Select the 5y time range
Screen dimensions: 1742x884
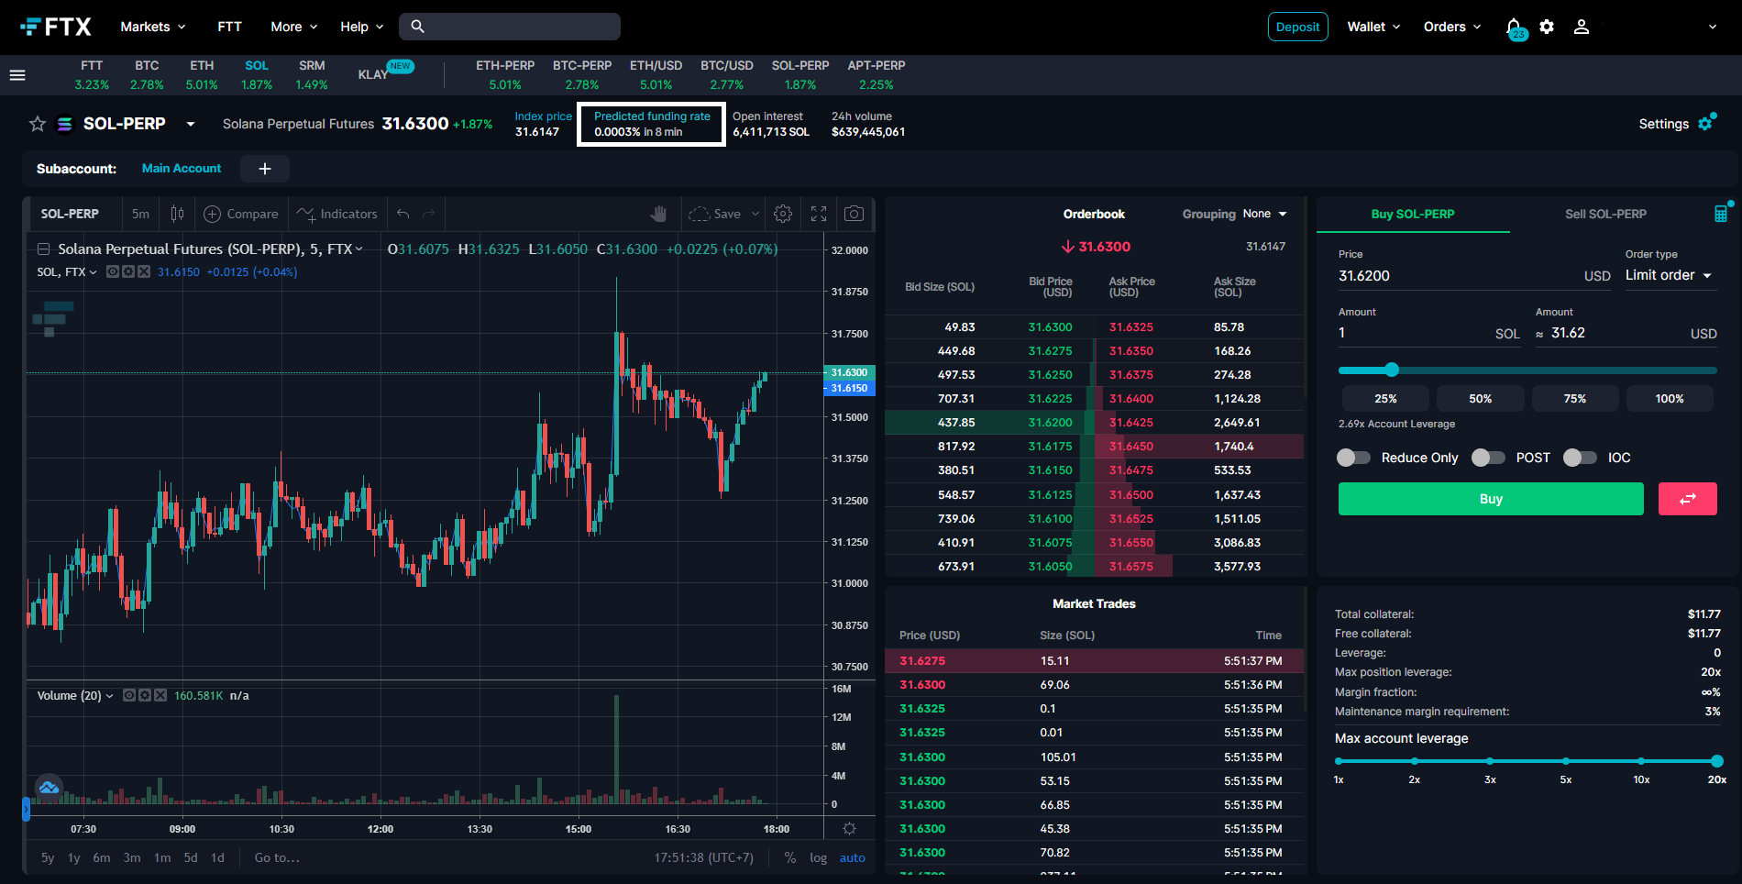48,858
